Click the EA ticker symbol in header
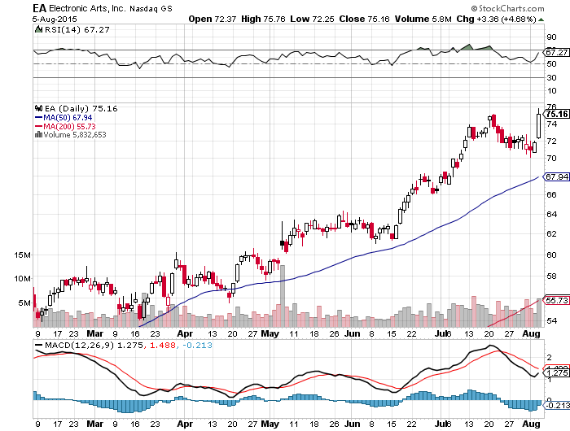The width and height of the screenshot is (570, 431). 39,8
